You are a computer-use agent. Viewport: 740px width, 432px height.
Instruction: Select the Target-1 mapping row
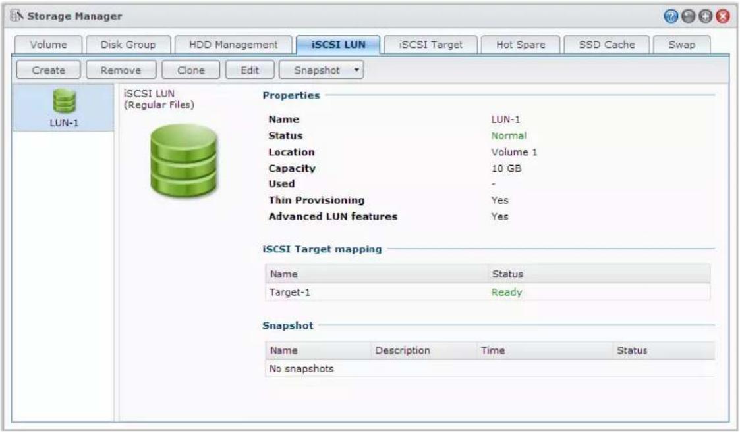pos(488,292)
